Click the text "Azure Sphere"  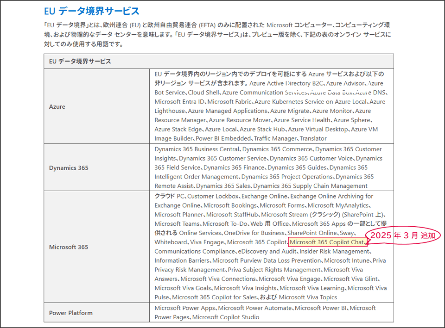(x=352, y=120)
